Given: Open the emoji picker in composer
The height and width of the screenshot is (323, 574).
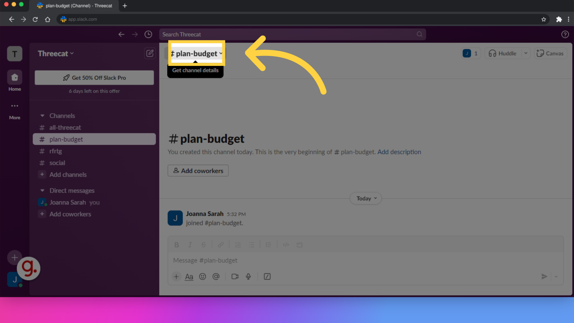Looking at the screenshot, I should (x=203, y=277).
